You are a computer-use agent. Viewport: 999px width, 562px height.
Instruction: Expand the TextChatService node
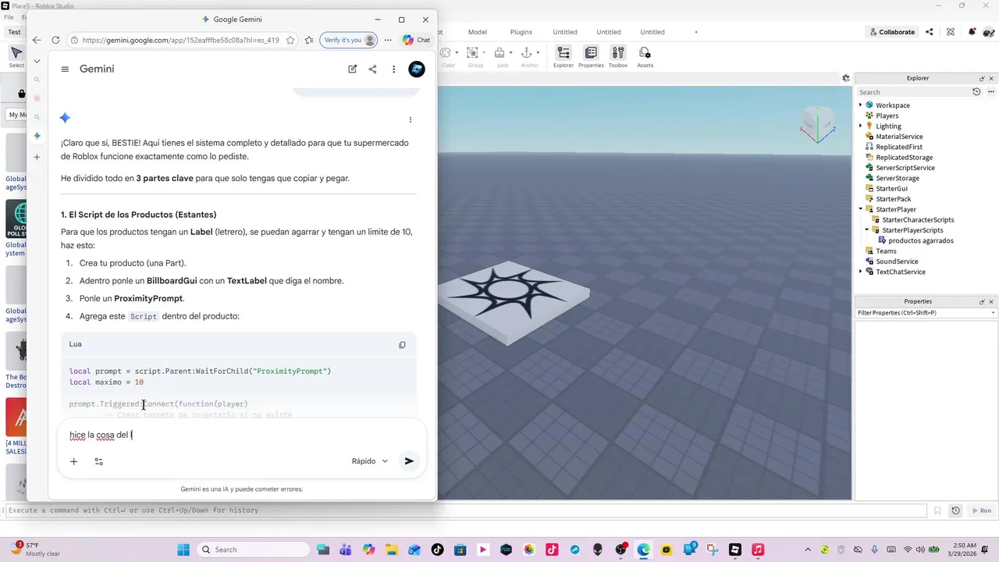tap(861, 272)
